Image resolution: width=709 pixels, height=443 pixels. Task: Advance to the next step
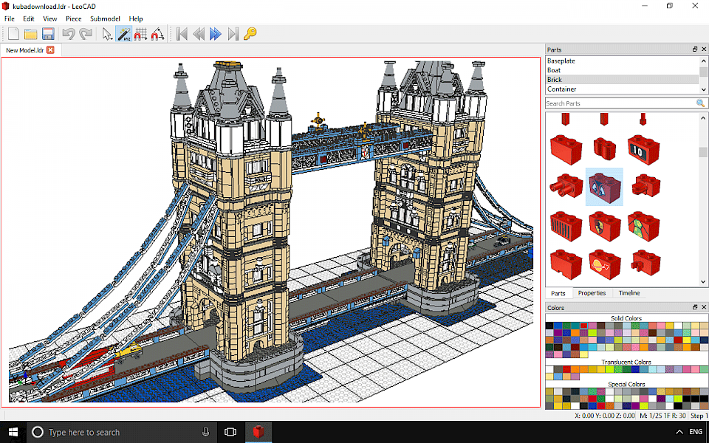216,34
